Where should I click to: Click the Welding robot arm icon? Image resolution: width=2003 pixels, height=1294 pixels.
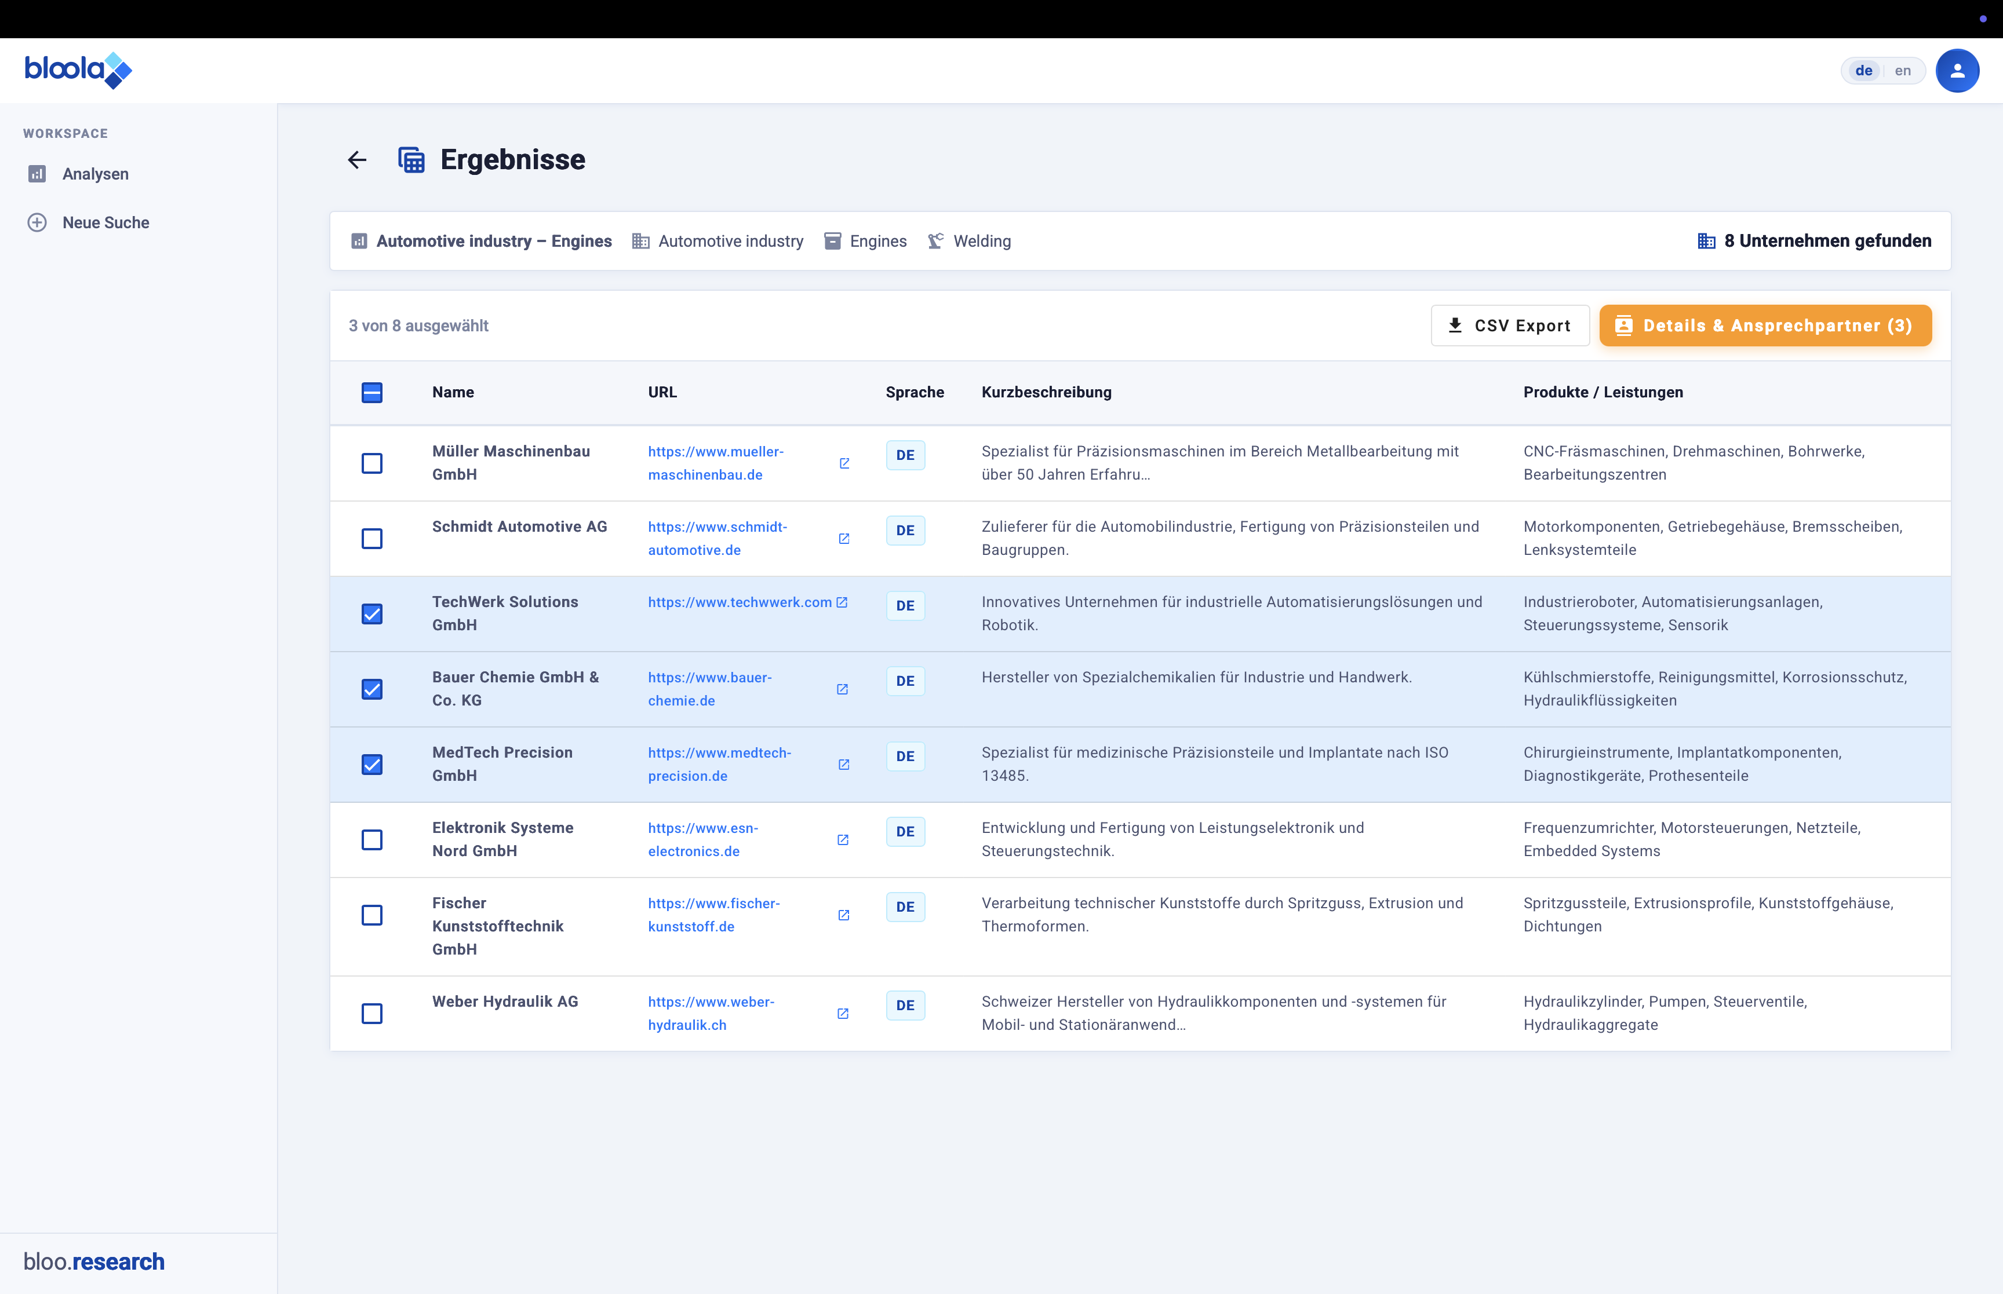click(x=935, y=241)
